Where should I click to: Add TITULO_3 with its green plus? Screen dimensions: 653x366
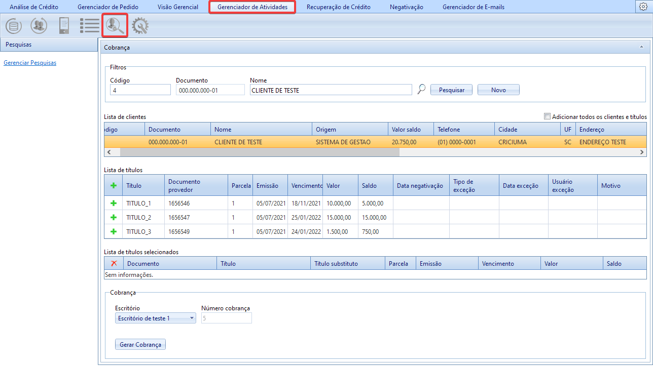(x=114, y=231)
